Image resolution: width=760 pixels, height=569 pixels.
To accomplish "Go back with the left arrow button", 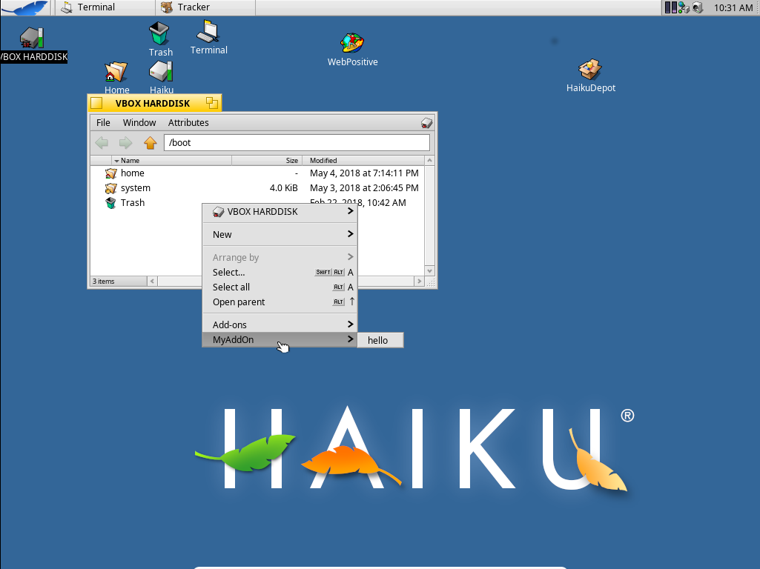I will click(102, 143).
